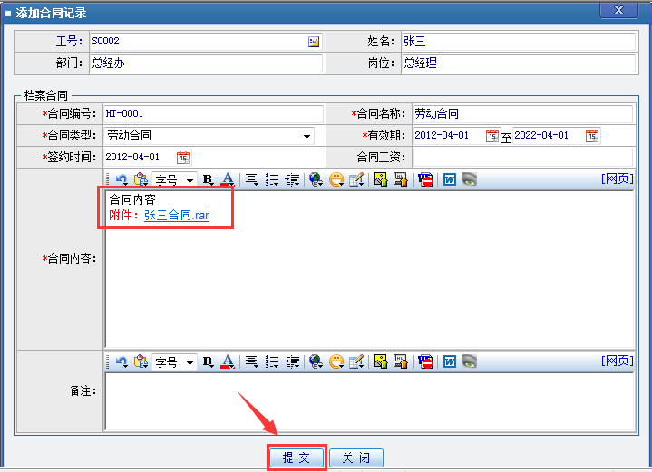The height and width of the screenshot is (472, 652).
Task: Open emoticon picker in contract content toolbar
Action: (336, 179)
